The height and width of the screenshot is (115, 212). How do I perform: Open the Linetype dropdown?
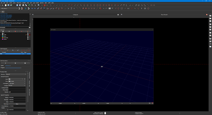pos(17,86)
